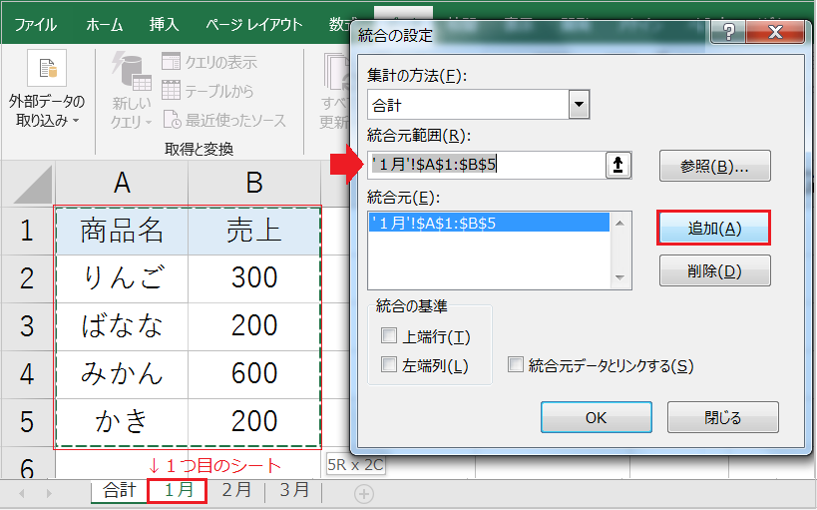The height and width of the screenshot is (510, 817).
Task: Open the 集計の方法 dropdown arrow
Action: [x=579, y=105]
